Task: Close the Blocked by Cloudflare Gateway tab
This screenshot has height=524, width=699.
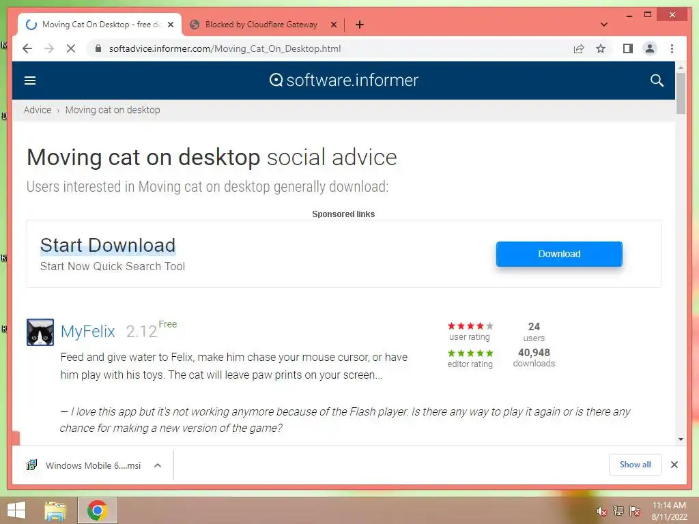Action: click(333, 25)
